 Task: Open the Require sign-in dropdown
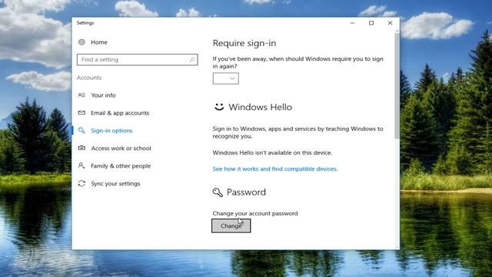coord(225,78)
